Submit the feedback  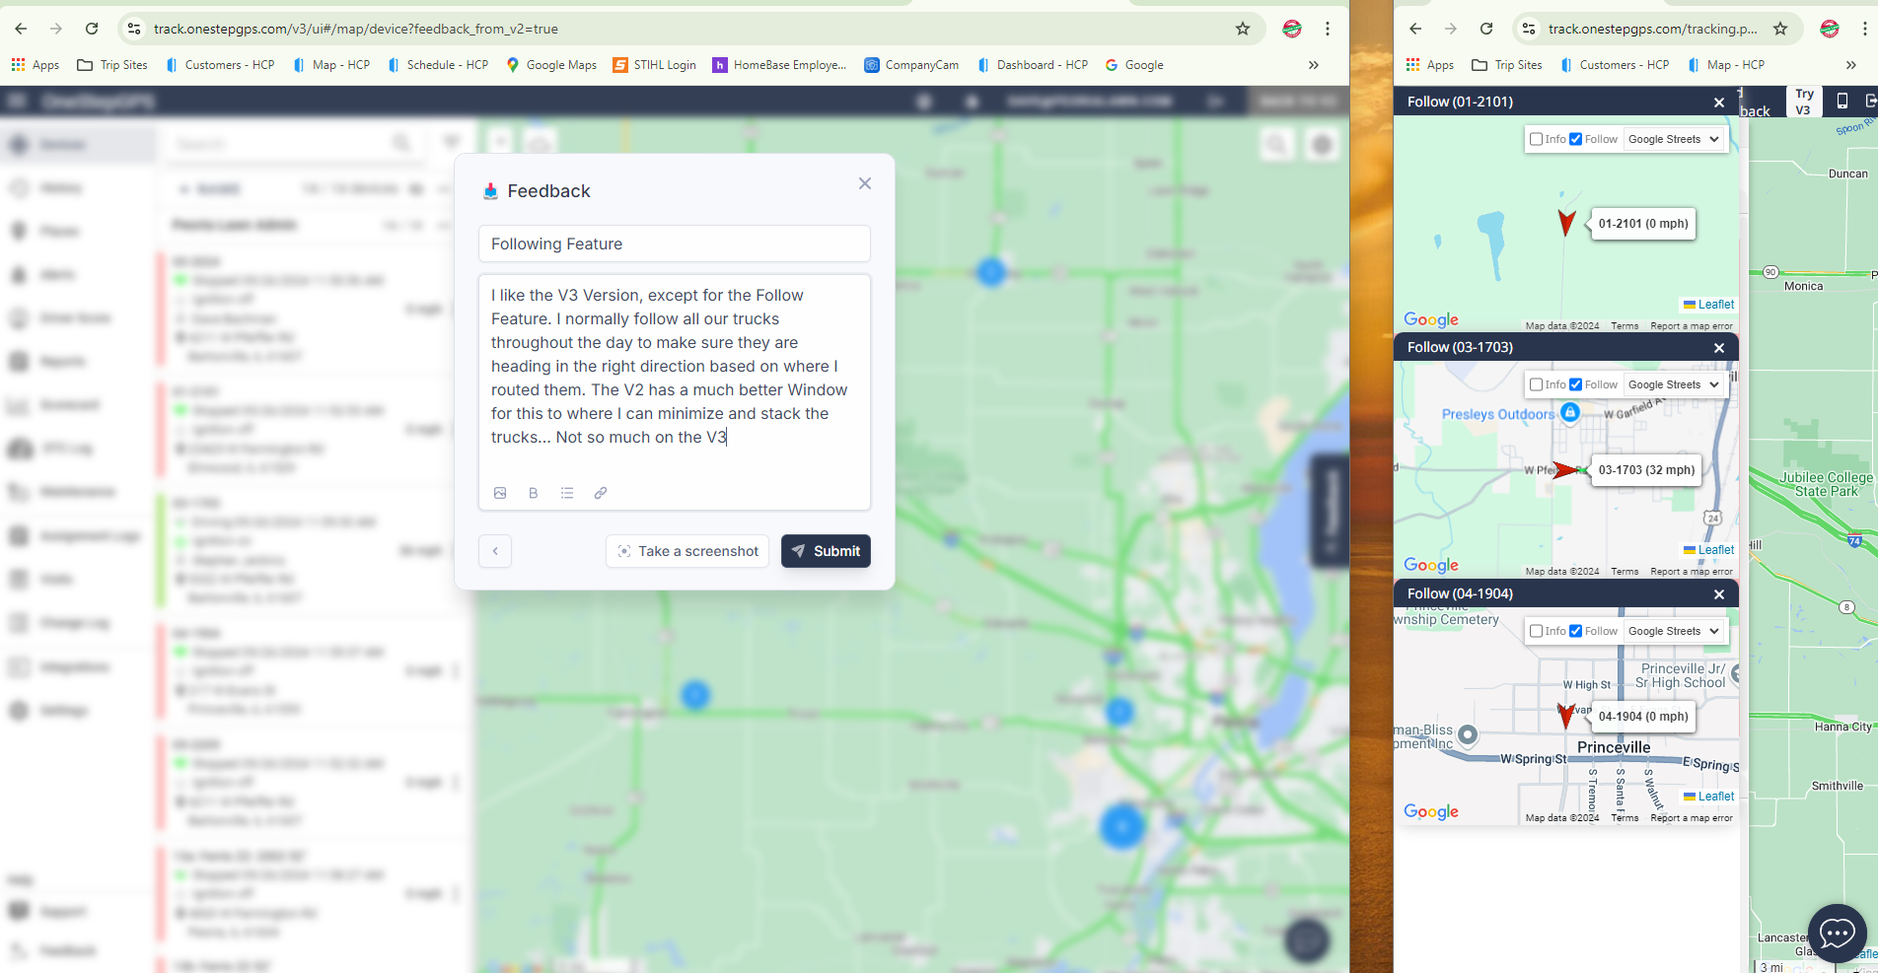point(826,551)
